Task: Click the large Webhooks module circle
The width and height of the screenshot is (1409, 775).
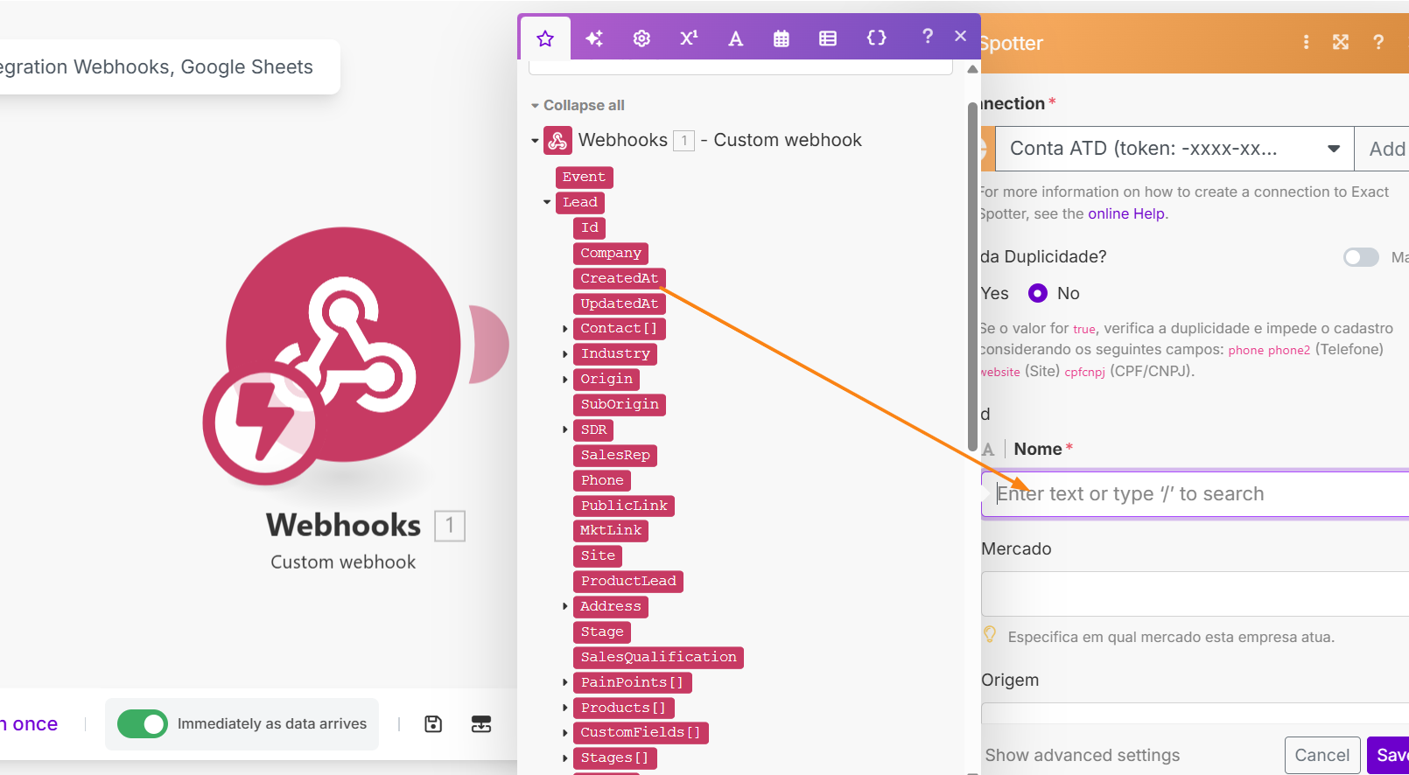Action: (343, 344)
